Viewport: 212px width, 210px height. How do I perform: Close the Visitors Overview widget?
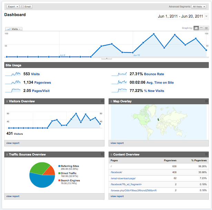click(102, 101)
